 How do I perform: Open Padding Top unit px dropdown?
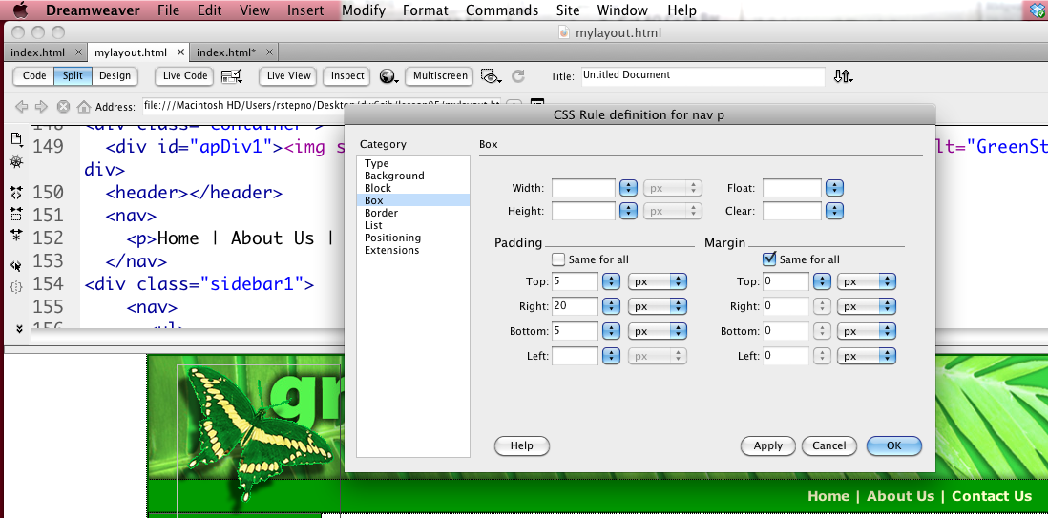tap(658, 281)
